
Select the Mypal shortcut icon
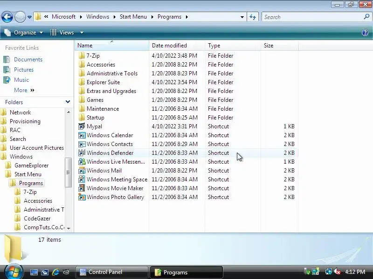click(x=82, y=126)
